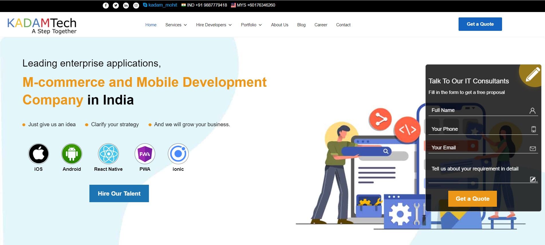Select the ionic circle icon
545x245 pixels.
pos(178,154)
